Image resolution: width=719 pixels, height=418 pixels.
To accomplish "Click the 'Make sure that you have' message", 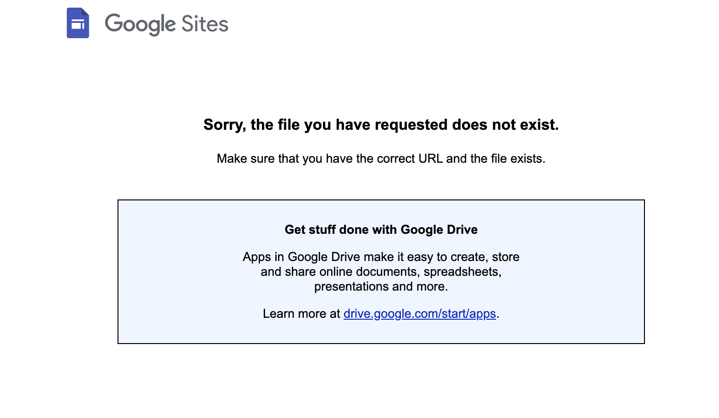I will click(x=381, y=158).
